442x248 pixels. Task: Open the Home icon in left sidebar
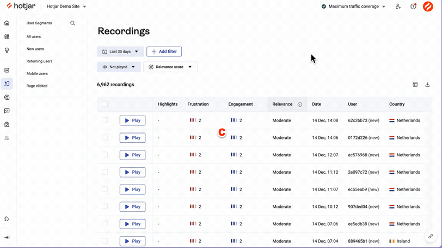(7, 23)
